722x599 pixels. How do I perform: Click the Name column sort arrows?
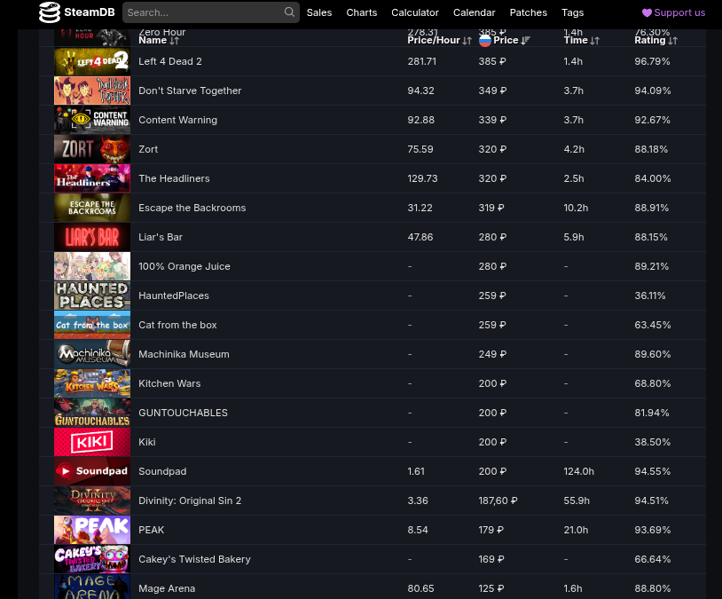click(174, 41)
